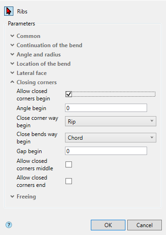Enable Allow closed corners middle checkbox
166x235 pixels.
click(x=69, y=164)
